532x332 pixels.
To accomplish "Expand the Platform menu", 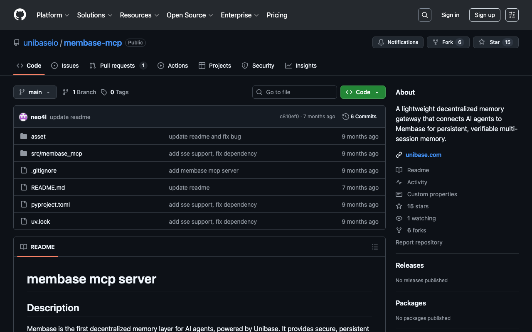I will click(x=53, y=15).
